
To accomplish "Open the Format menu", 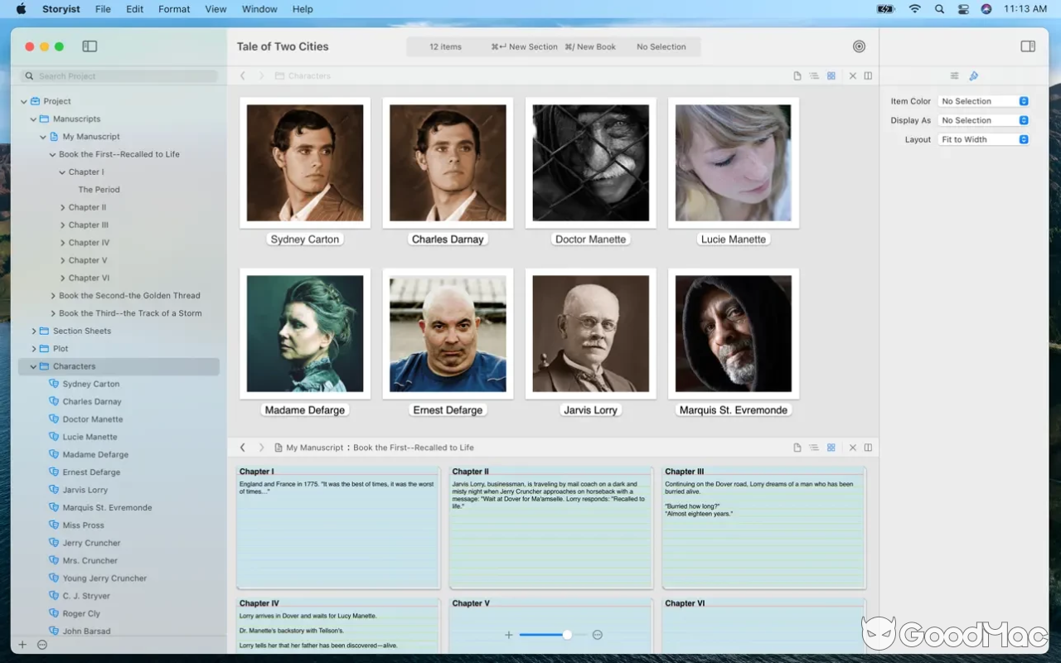I will pos(173,9).
